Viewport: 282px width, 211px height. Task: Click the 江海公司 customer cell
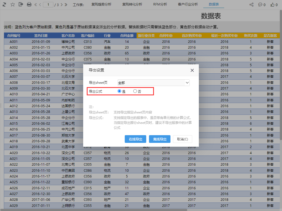pyautogui.click(x=68, y=123)
